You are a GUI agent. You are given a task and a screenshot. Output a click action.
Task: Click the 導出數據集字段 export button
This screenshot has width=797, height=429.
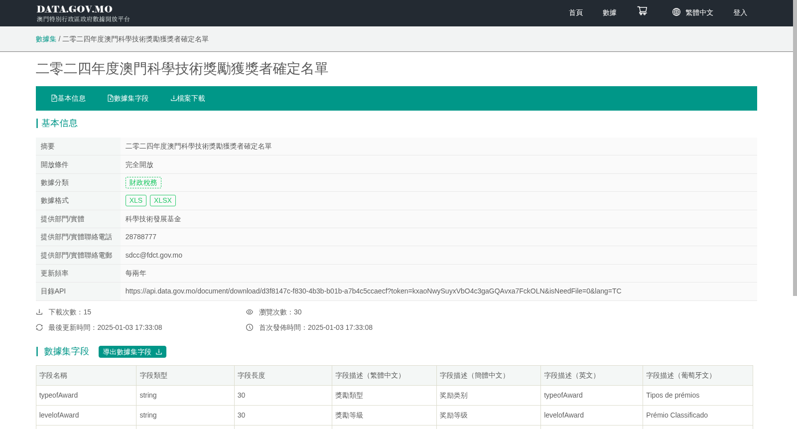133,352
